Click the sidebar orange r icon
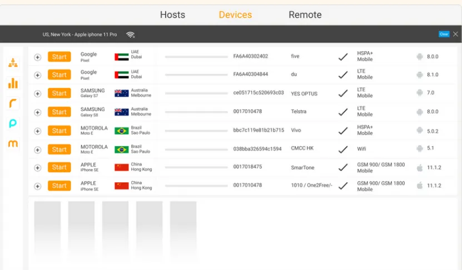Image resolution: width=462 pixels, height=270 pixels. (13, 103)
